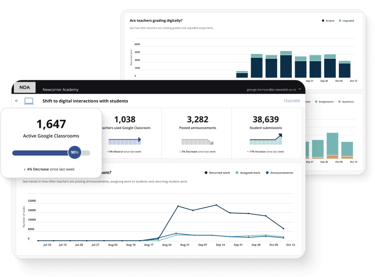Click the 90% progress slider handle
Screen dimensions: 375x277
click(74, 151)
